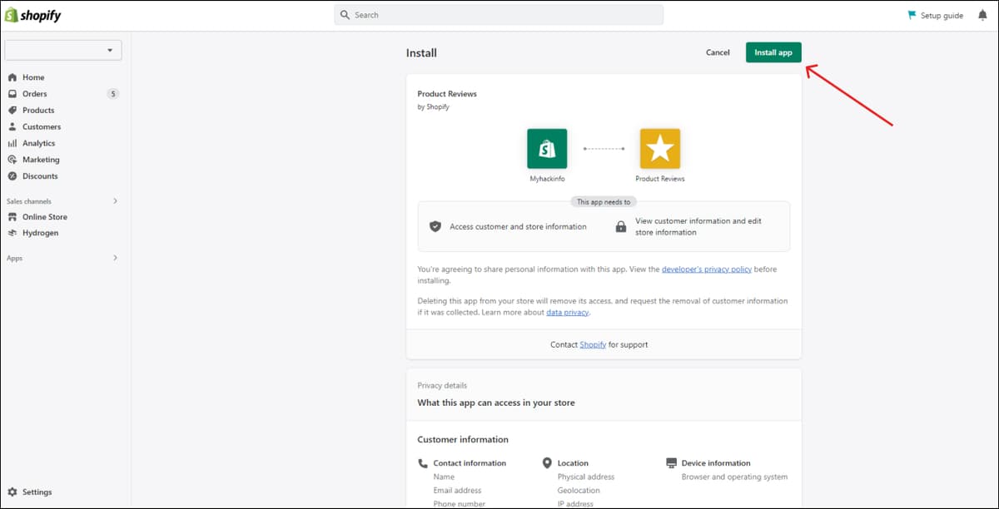The width and height of the screenshot is (999, 509).
Task: Click the Device information monitor icon
Action: click(x=671, y=463)
